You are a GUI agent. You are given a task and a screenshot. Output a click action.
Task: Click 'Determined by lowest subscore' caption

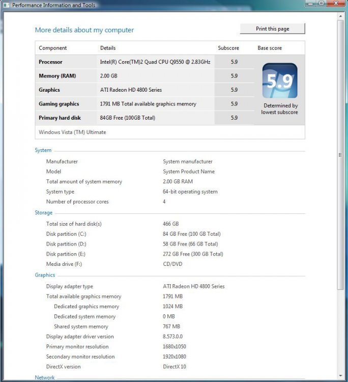[x=280, y=109]
